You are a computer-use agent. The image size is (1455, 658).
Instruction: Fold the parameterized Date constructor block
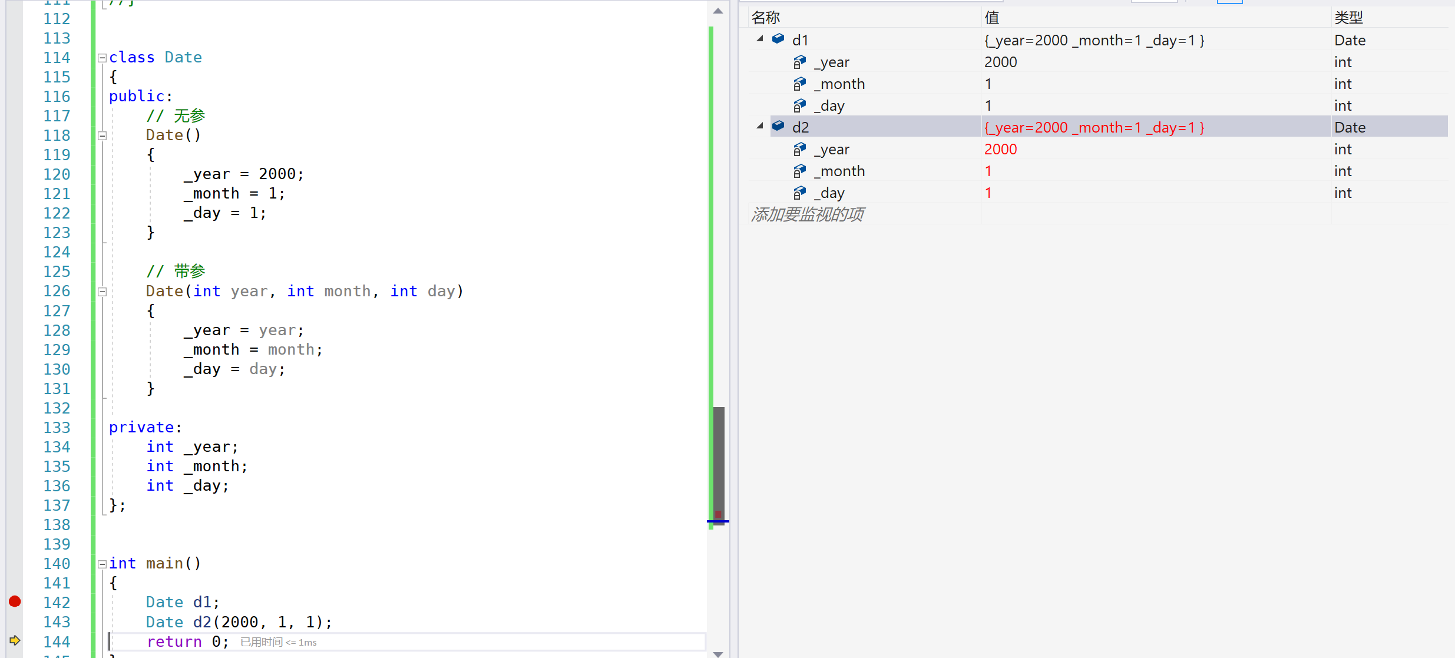(102, 292)
